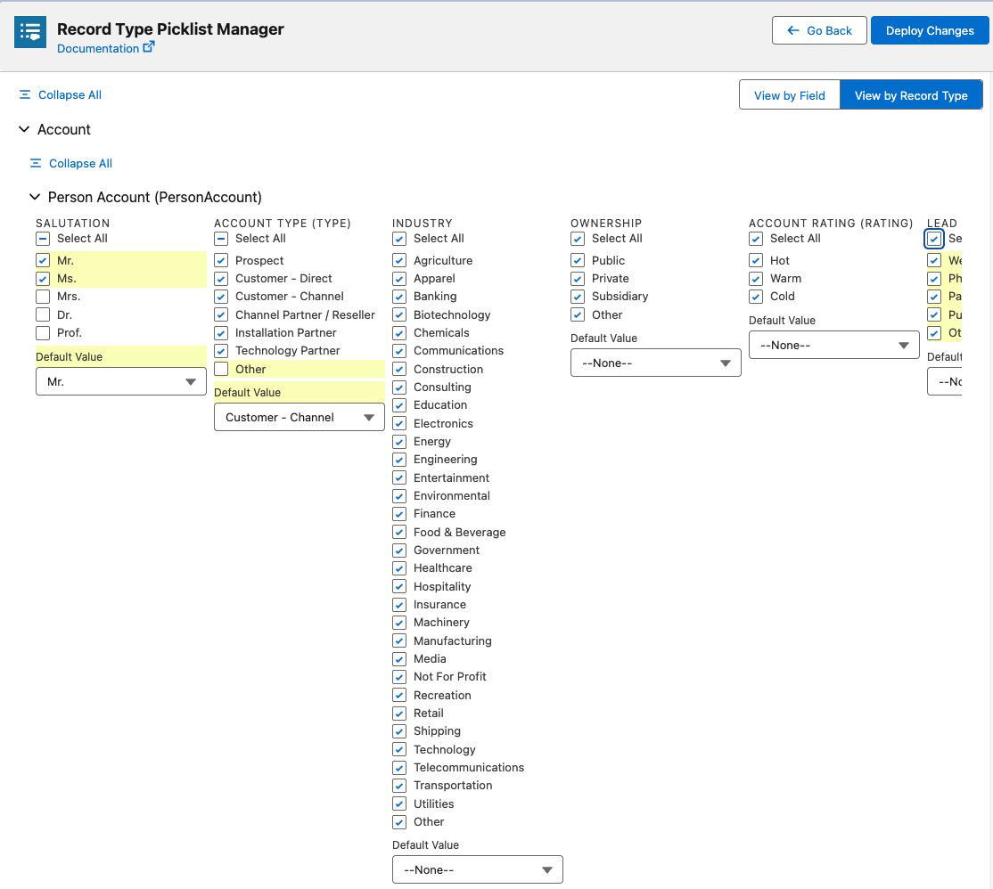Toggle Salutation Select All checkbox

click(43, 239)
